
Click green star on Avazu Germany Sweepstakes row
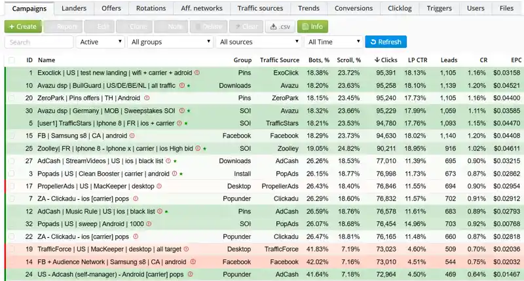[189, 111]
